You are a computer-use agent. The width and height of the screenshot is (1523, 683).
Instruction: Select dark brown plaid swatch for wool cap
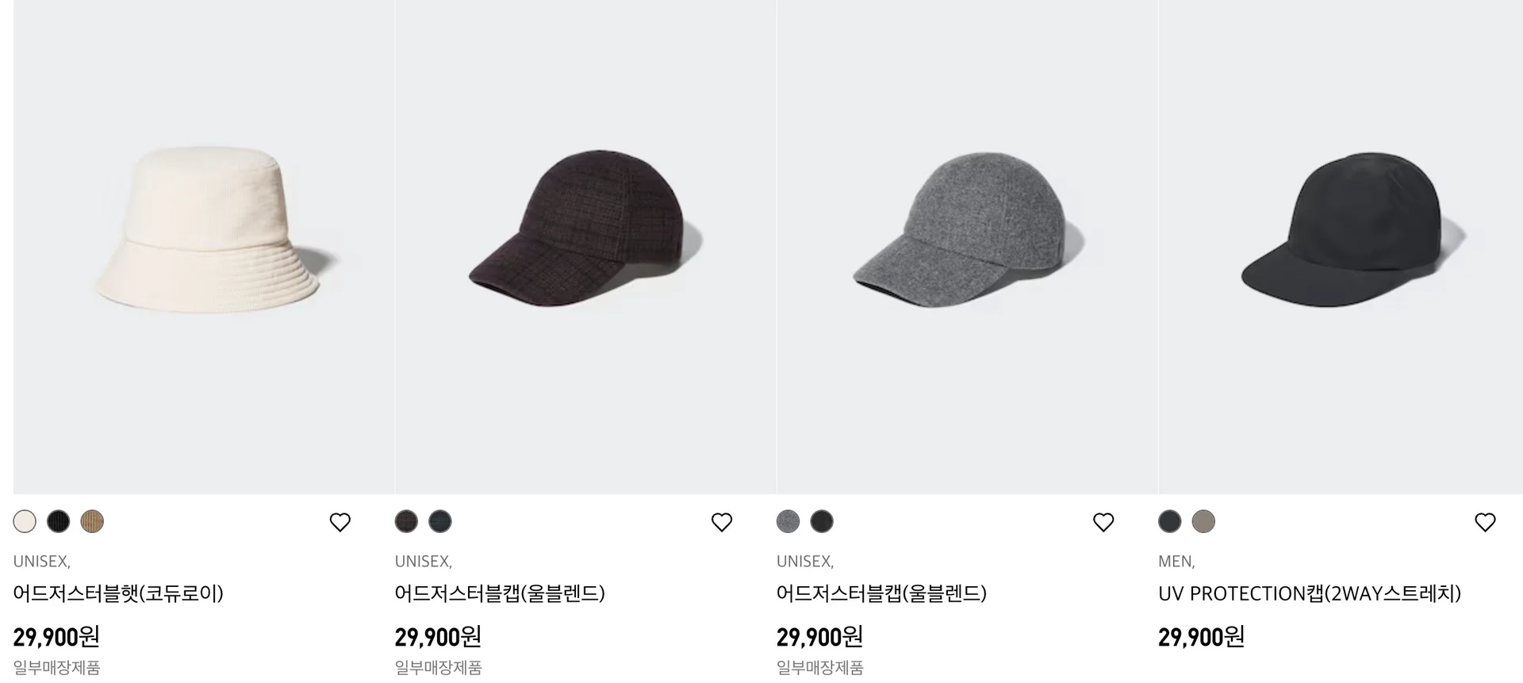406,521
